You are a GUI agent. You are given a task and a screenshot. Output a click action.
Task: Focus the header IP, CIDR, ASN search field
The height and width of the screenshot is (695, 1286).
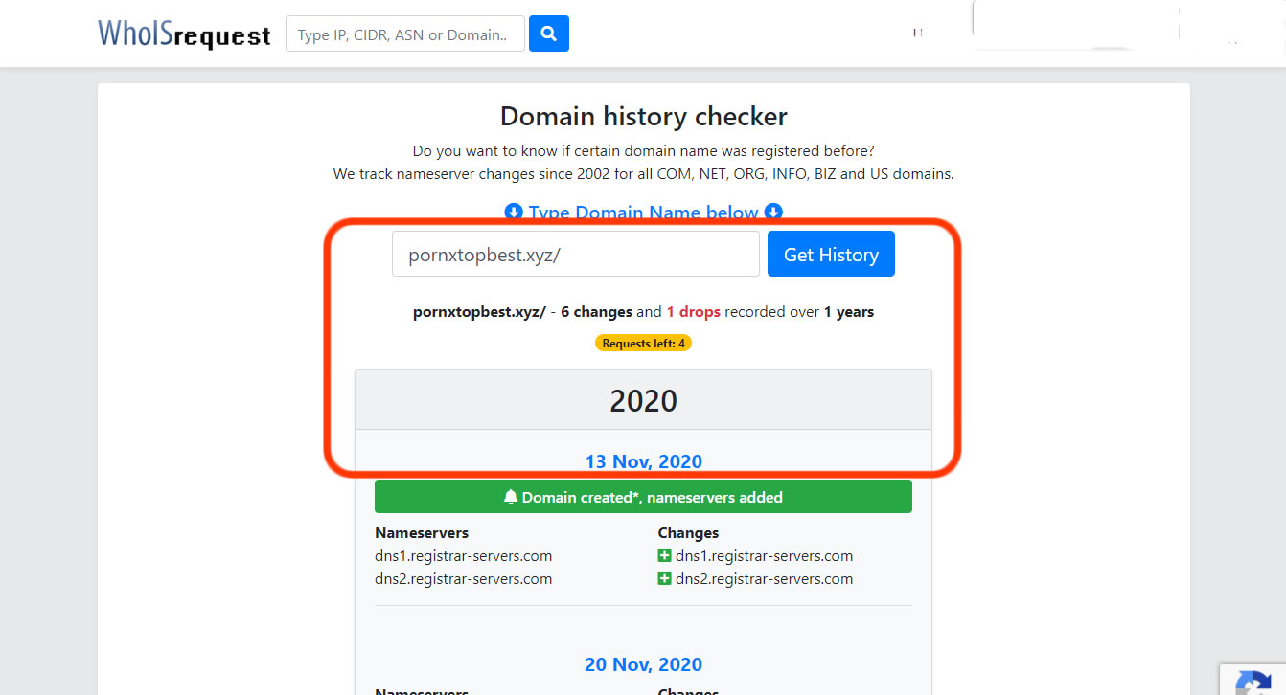pos(405,34)
